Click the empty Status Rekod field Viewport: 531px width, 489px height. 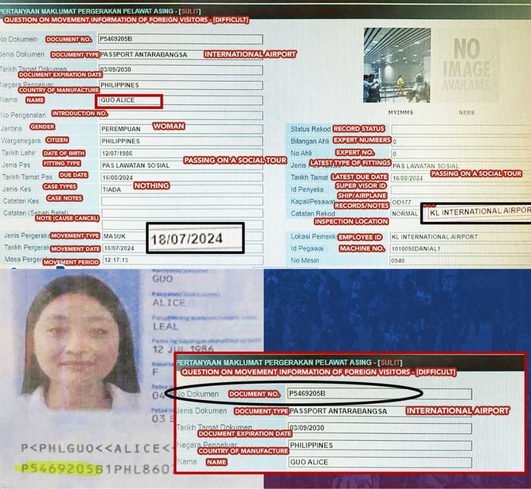click(460, 129)
